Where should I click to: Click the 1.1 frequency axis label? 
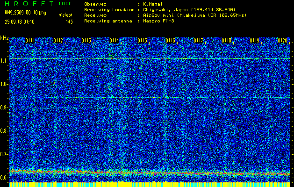tap(4, 61)
